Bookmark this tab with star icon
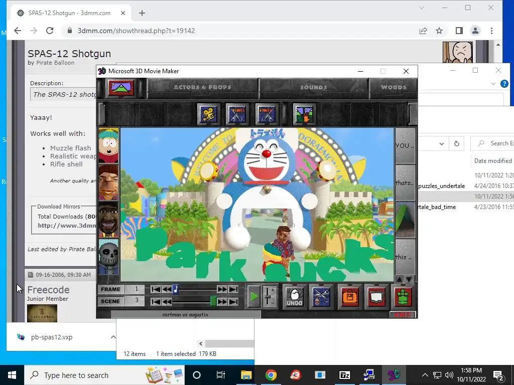This screenshot has width=514, height=385. (439, 31)
